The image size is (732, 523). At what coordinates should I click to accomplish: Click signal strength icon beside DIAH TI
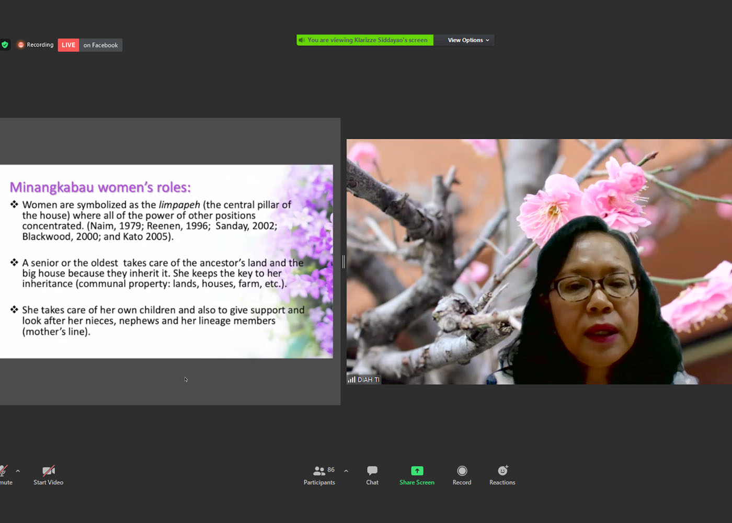352,380
